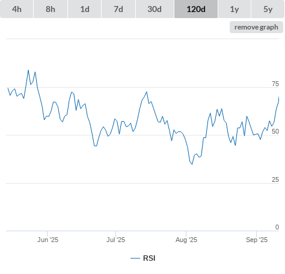Click the Sep '25 x-axis label
This screenshot has height=274, width=285.
(257, 240)
